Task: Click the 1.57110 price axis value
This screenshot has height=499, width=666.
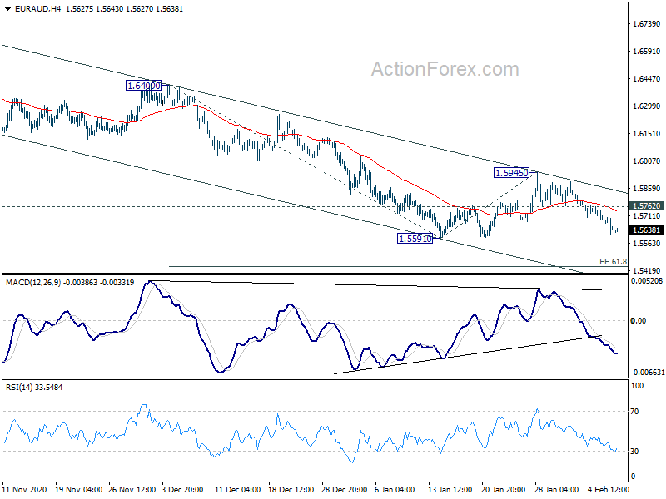Action: coord(647,216)
